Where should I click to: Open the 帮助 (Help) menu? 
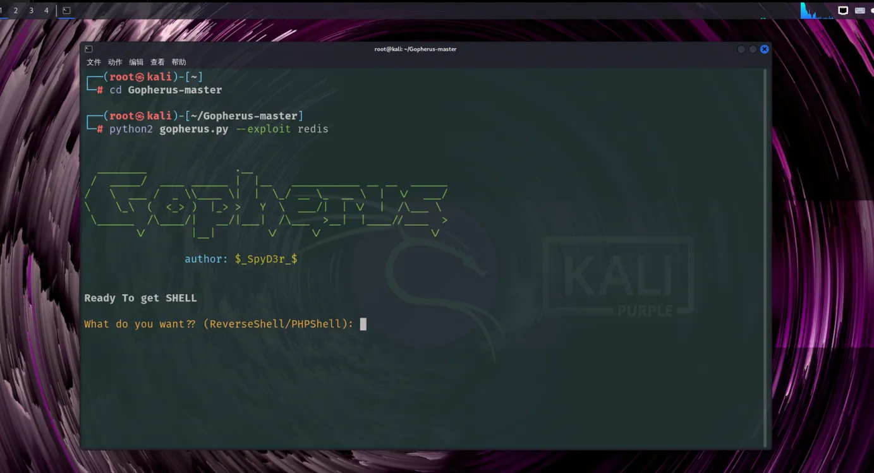pyautogui.click(x=179, y=62)
